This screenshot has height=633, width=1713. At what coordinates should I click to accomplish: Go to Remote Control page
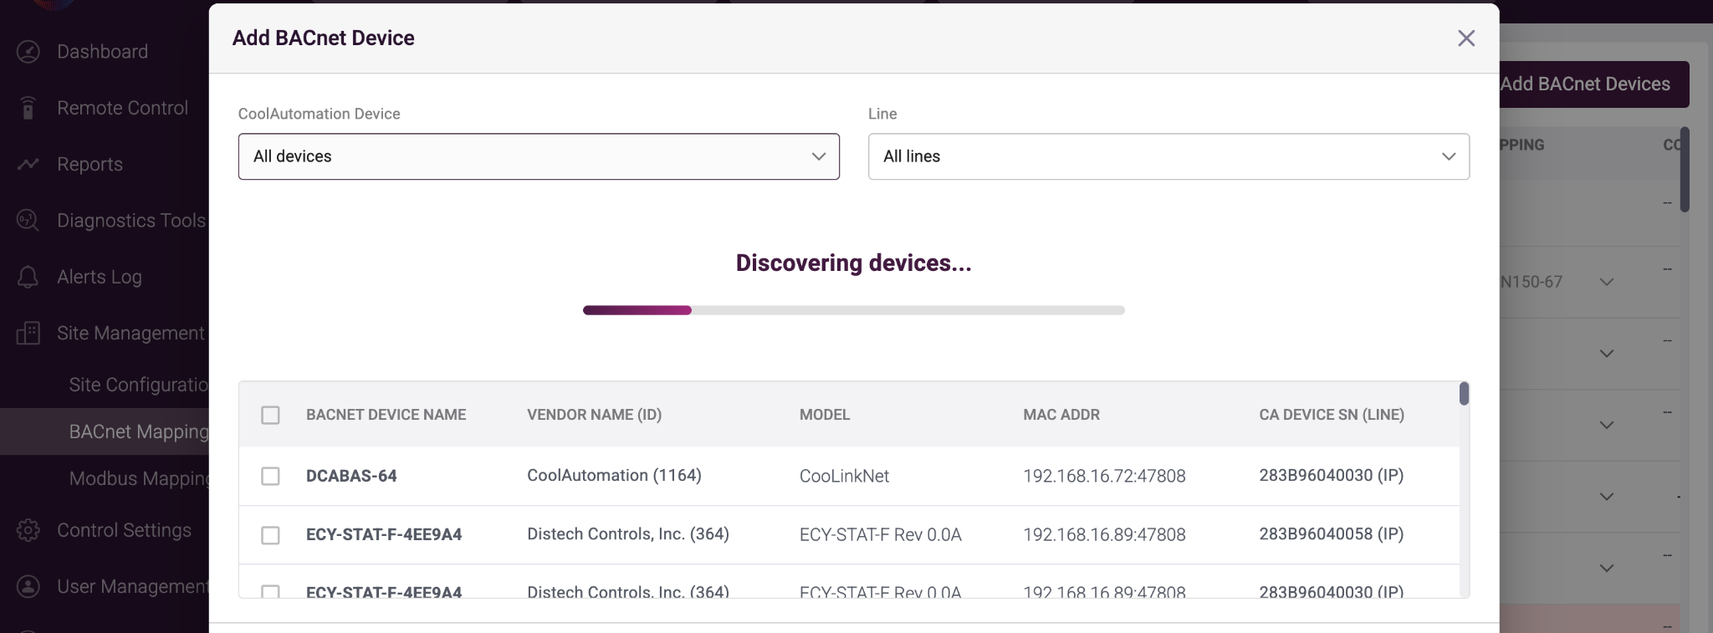tap(122, 108)
